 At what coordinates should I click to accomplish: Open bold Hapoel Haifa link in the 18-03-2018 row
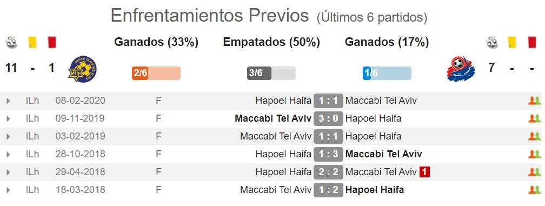(x=374, y=190)
